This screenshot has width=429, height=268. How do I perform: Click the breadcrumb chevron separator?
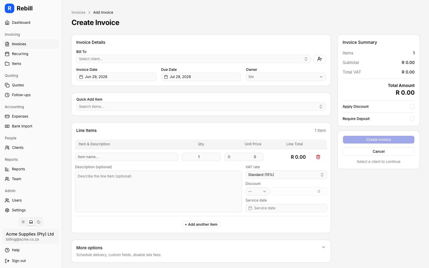click(x=89, y=13)
